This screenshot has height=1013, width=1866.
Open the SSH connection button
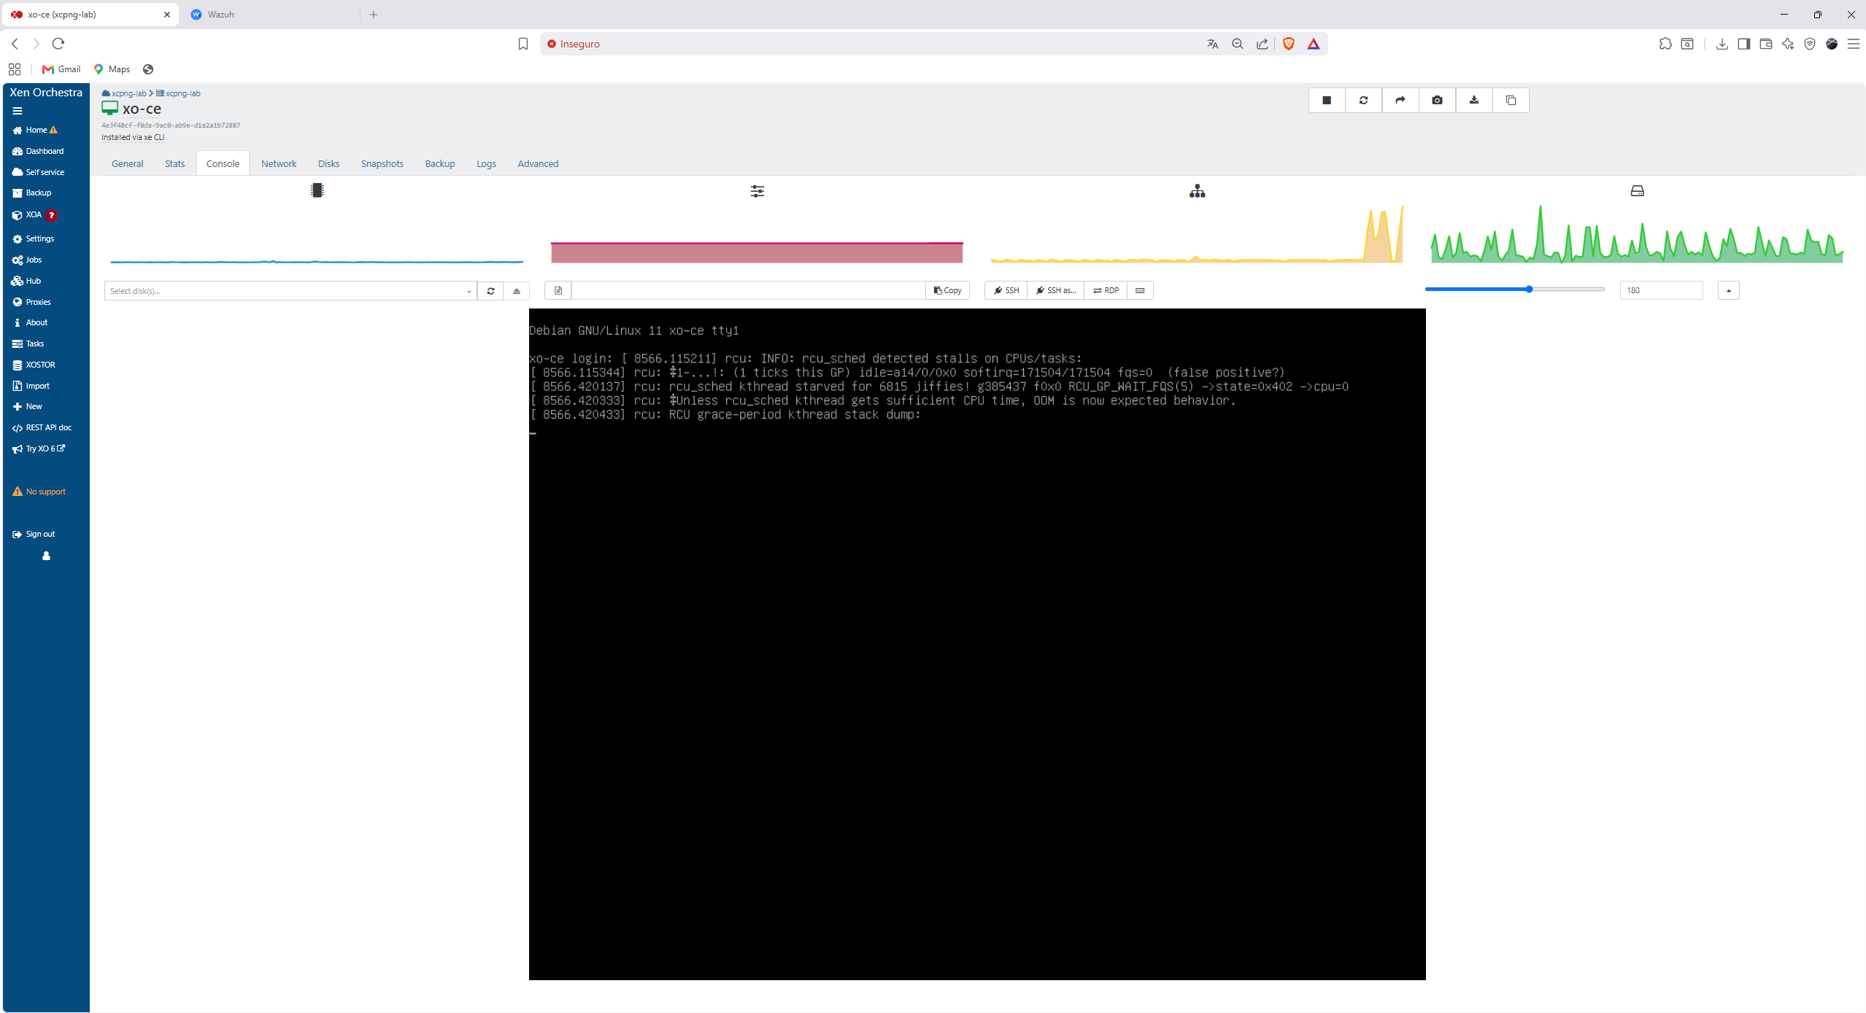point(1006,290)
